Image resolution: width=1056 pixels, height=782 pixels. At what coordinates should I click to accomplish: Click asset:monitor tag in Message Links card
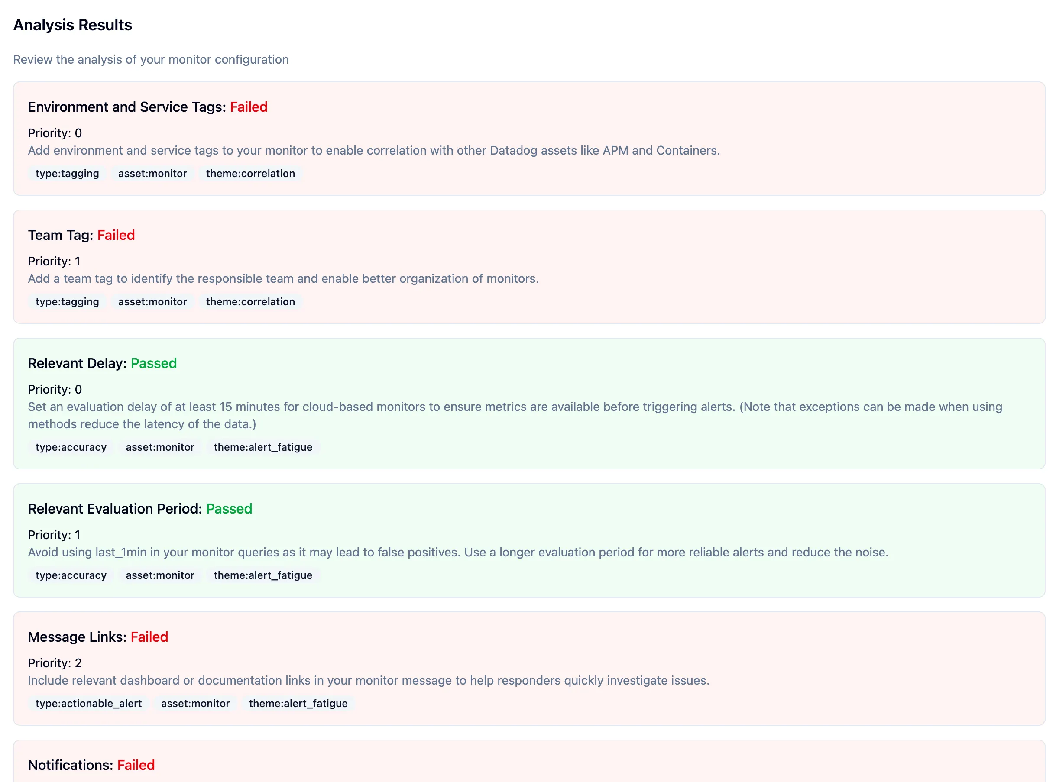coord(195,704)
